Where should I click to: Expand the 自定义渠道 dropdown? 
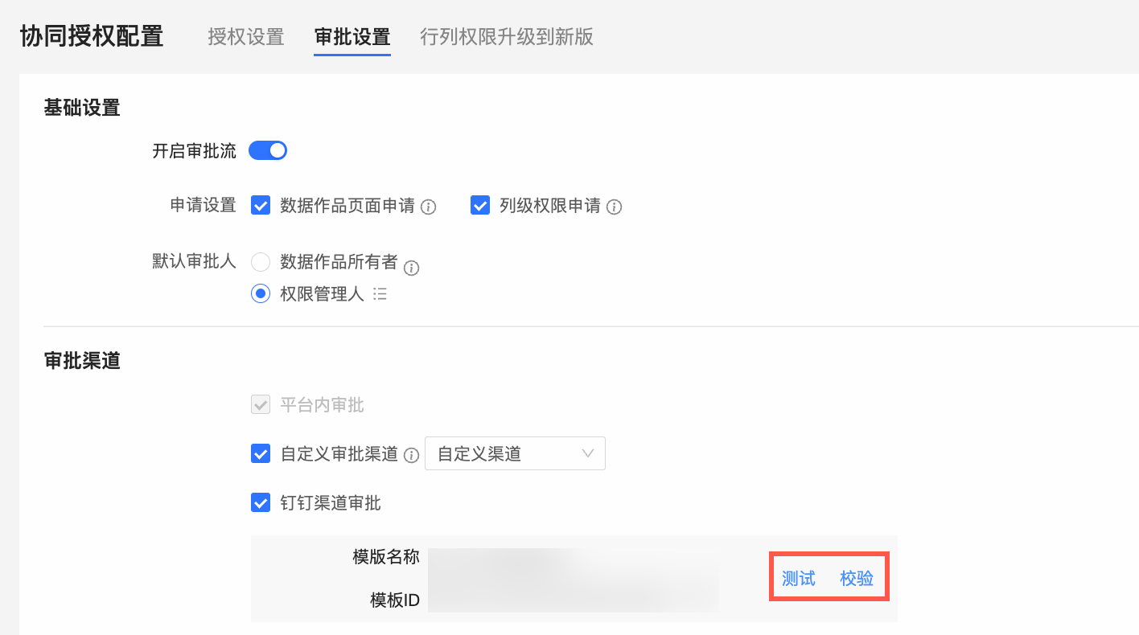pyautogui.click(x=515, y=454)
